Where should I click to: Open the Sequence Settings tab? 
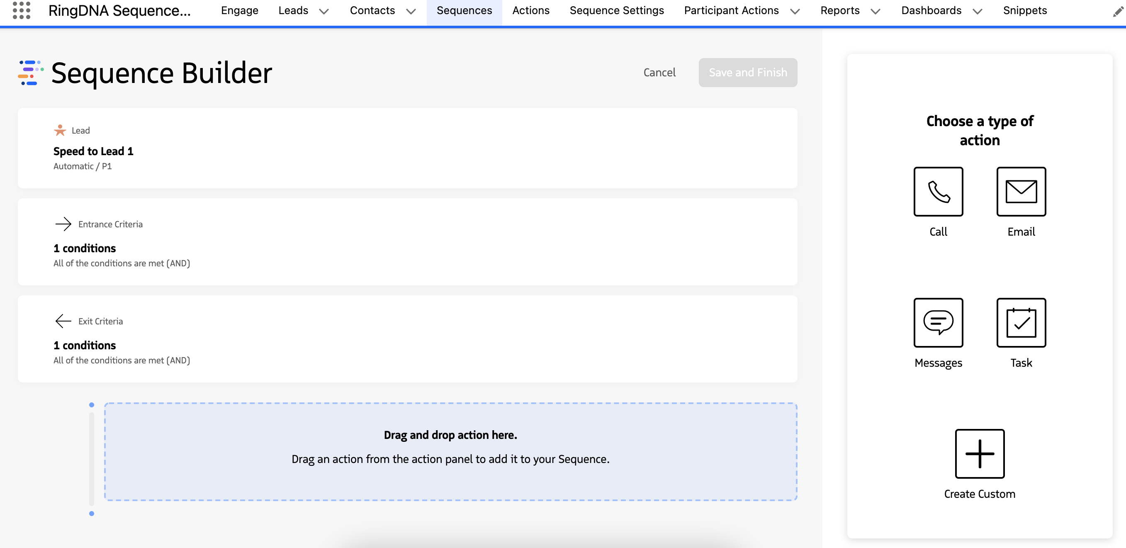pos(617,10)
